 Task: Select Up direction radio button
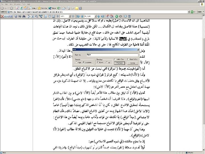106,62
